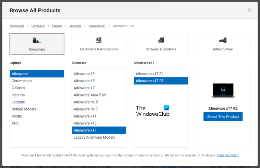Select the Computers category icon
260x168 pixels.
click(37, 40)
